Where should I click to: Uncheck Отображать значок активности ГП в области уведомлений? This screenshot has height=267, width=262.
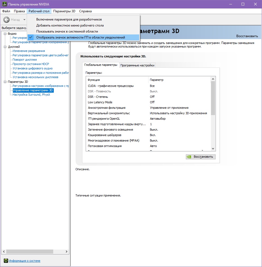coord(84,37)
